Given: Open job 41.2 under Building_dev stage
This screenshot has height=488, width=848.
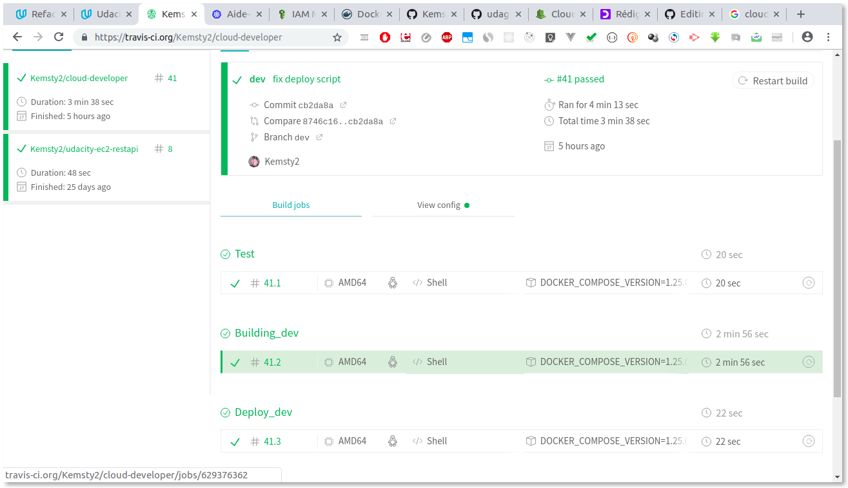Looking at the screenshot, I should [521, 362].
